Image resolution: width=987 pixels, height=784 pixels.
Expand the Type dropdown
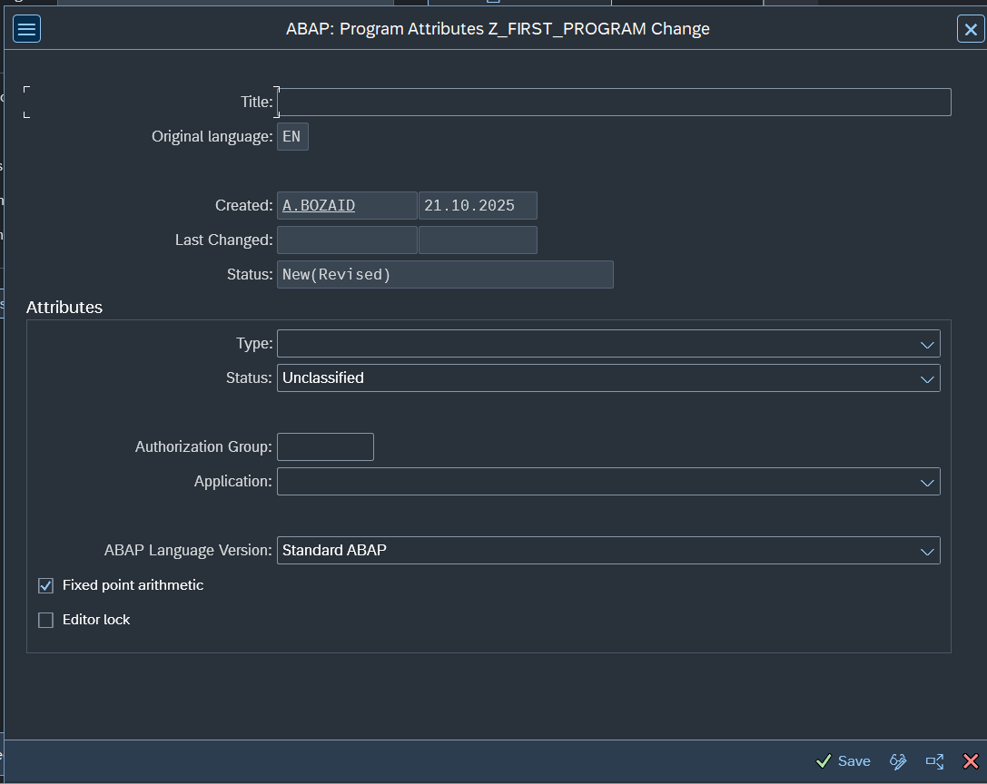(926, 344)
